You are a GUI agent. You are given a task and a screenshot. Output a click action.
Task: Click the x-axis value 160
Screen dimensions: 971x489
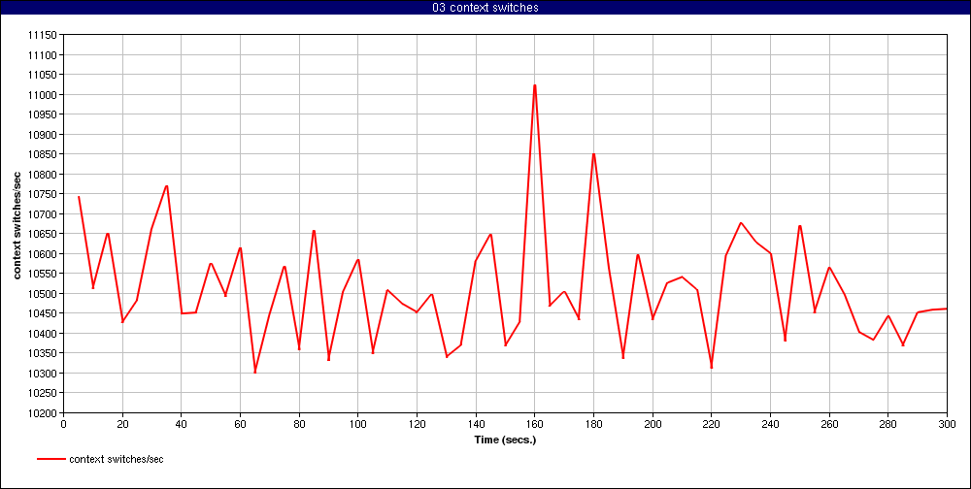pos(534,424)
